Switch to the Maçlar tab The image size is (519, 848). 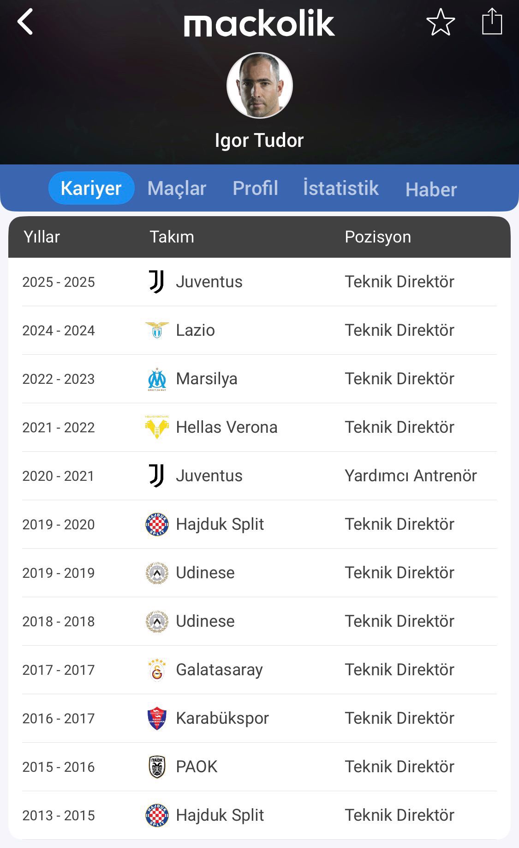pyautogui.click(x=177, y=188)
